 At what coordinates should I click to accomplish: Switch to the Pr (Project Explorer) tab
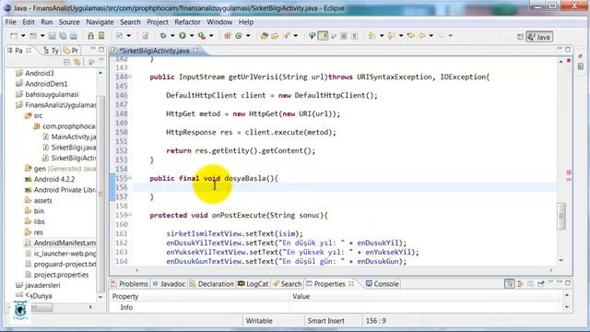point(71,51)
